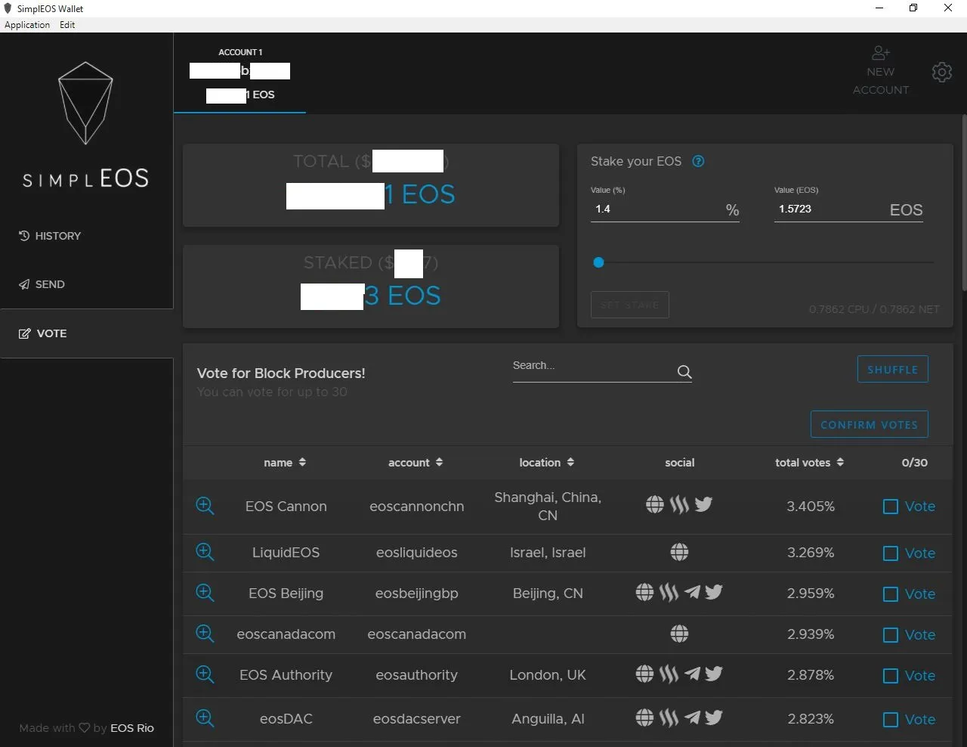Open eoscanadacom website globe icon
The width and height of the screenshot is (967, 747).
[679, 634]
